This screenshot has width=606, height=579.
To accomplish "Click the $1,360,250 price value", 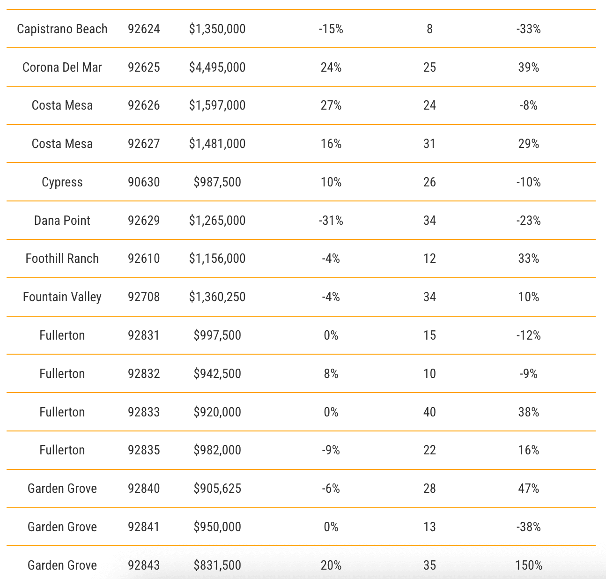I will [x=217, y=297].
